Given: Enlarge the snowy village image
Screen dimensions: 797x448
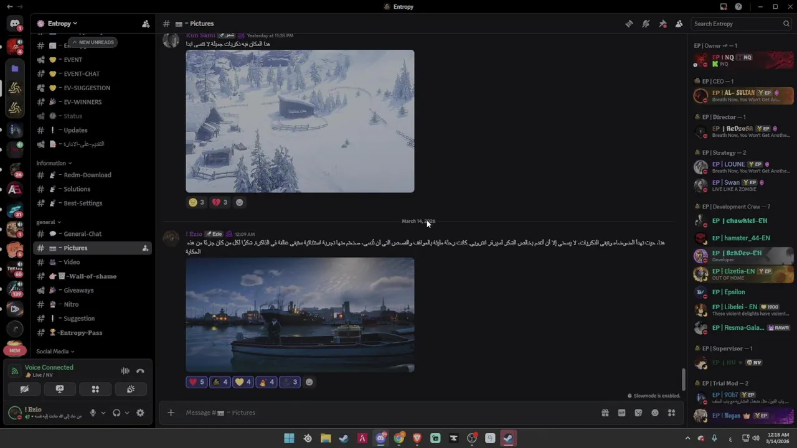Looking at the screenshot, I should (299, 121).
